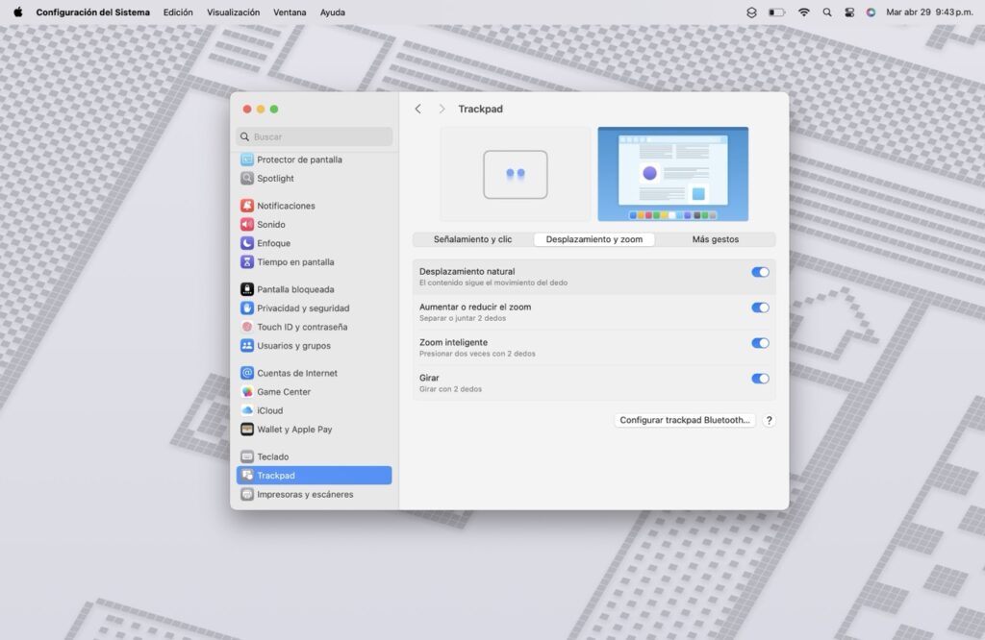Open Control Center icon in menu bar
The image size is (985, 640).
click(849, 12)
